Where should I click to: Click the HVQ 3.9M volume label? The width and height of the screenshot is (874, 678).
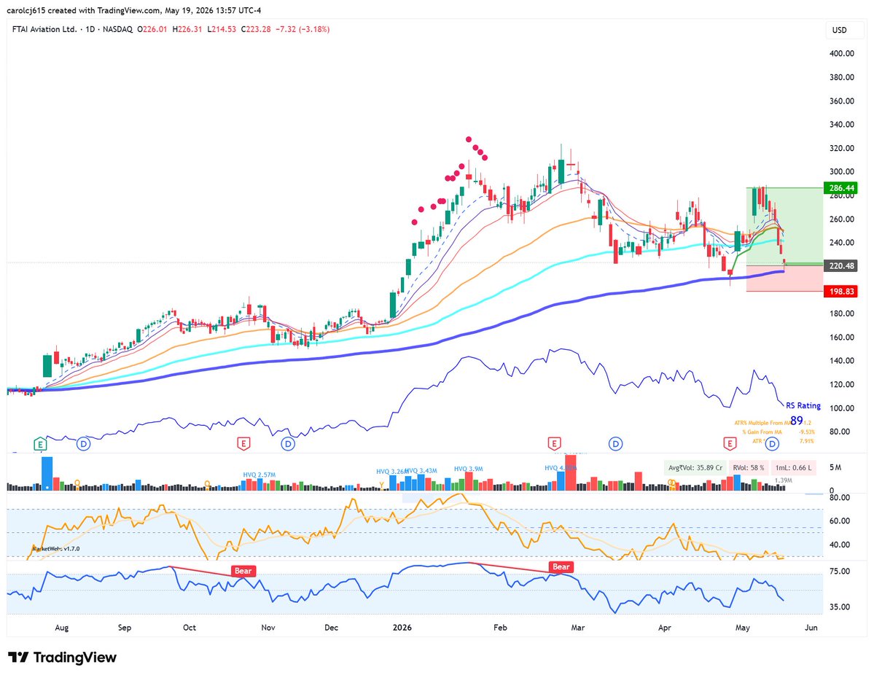[468, 469]
